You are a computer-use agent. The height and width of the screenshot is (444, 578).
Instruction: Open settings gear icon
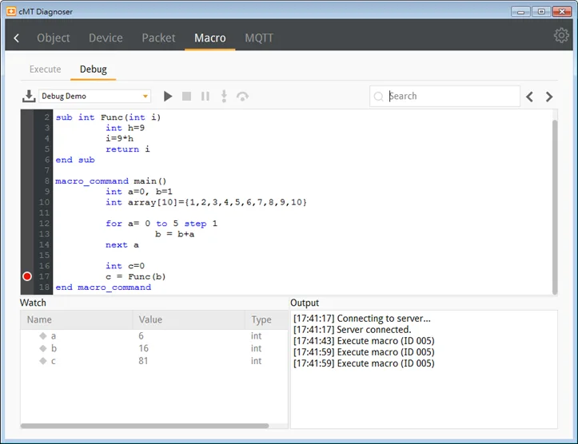tap(561, 35)
